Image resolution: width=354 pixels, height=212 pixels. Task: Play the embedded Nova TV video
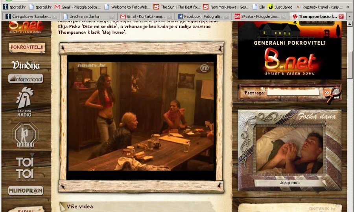(141, 116)
